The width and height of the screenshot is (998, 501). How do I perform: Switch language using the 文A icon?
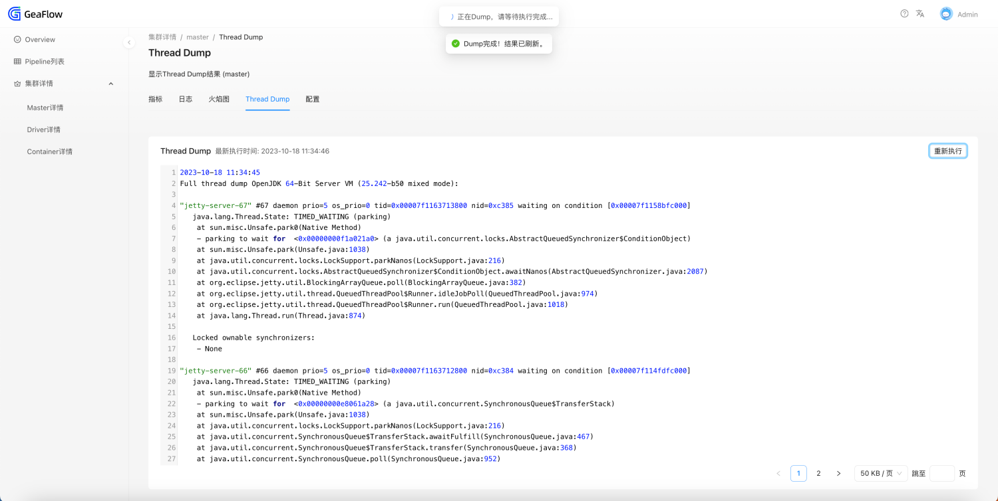point(920,13)
